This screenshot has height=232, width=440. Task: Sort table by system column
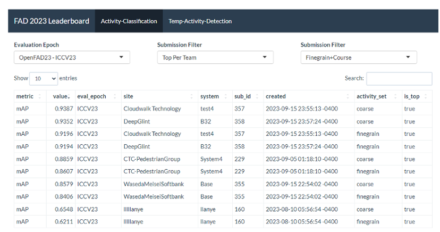(x=215, y=96)
